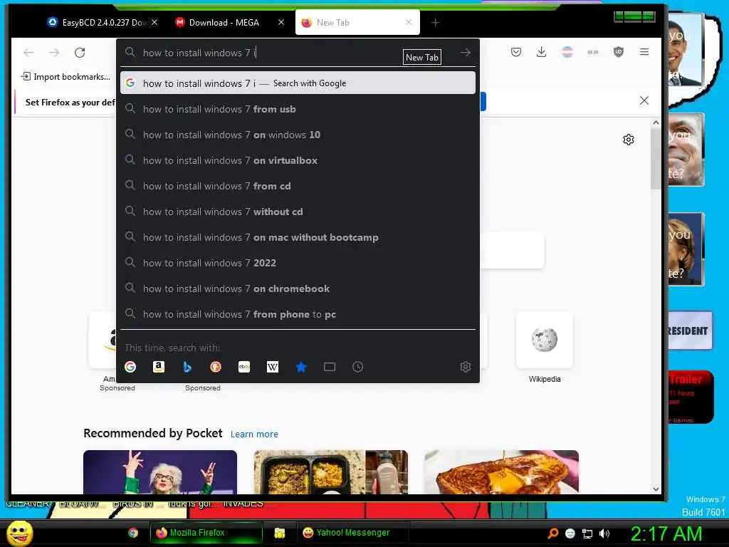Dismiss the Set Firefox as default banner
Image resolution: width=729 pixels, height=547 pixels.
tap(644, 100)
